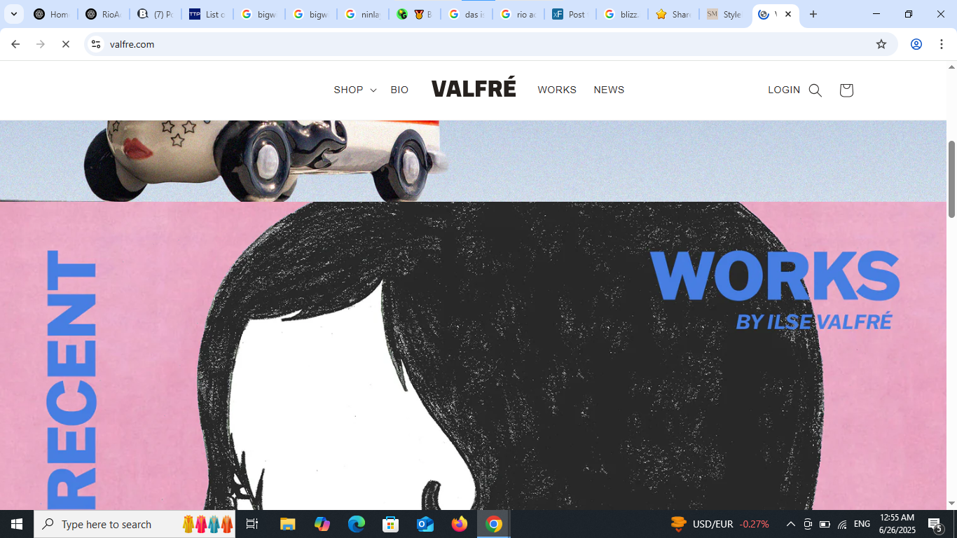Open the Windows Start menu
The height and width of the screenshot is (538, 957).
pos(17,524)
